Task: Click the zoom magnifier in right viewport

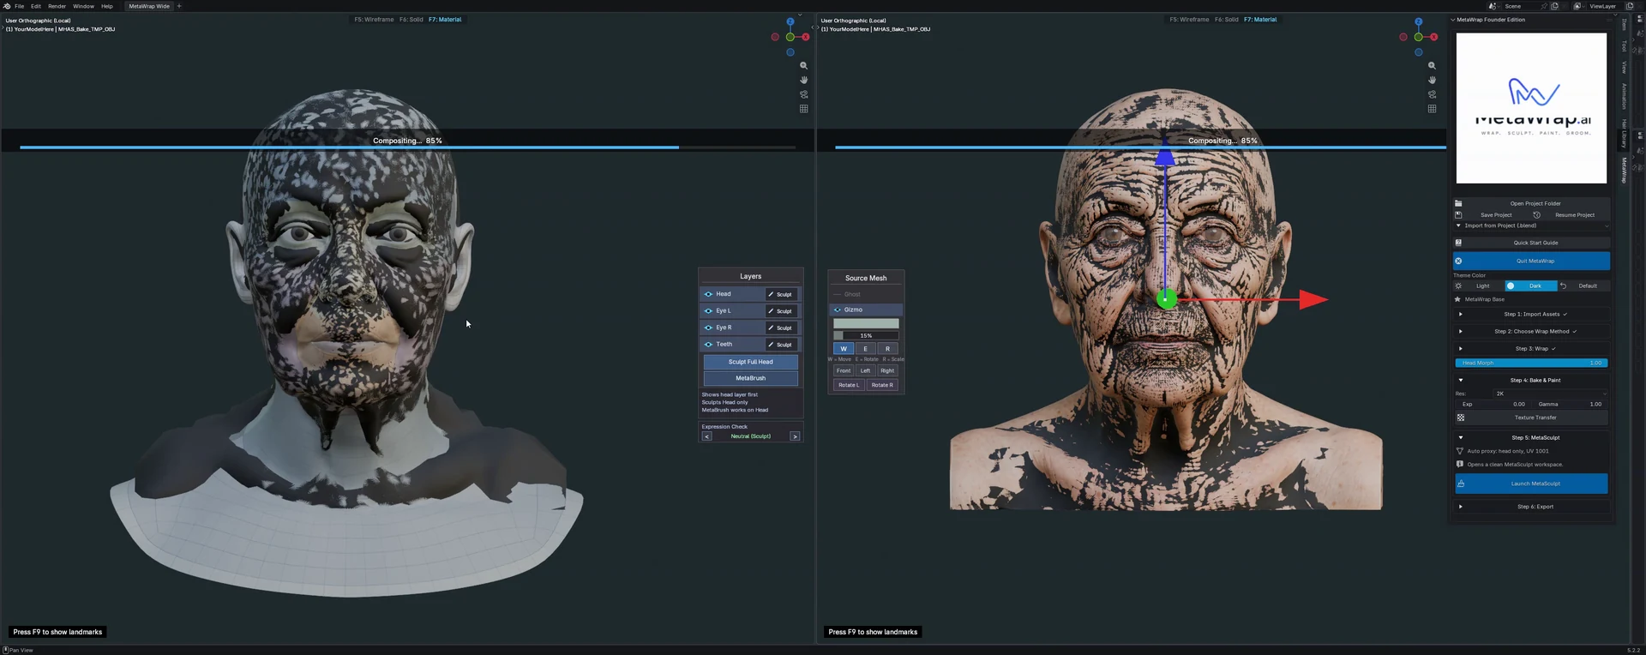Action: pyautogui.click(x=1432, y=65)
